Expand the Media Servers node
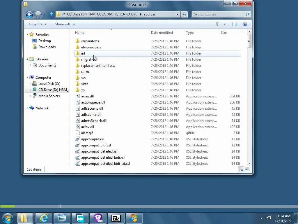 pos(30,96)
